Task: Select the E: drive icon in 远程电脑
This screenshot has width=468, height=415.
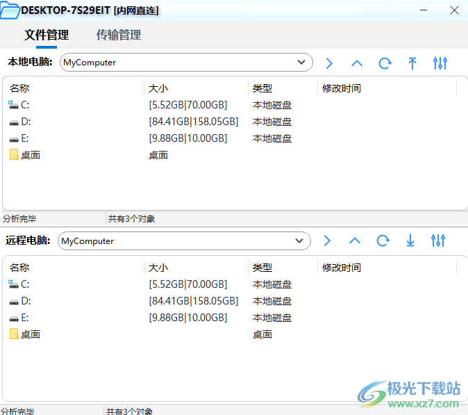Action: click(x=14, y=318)
